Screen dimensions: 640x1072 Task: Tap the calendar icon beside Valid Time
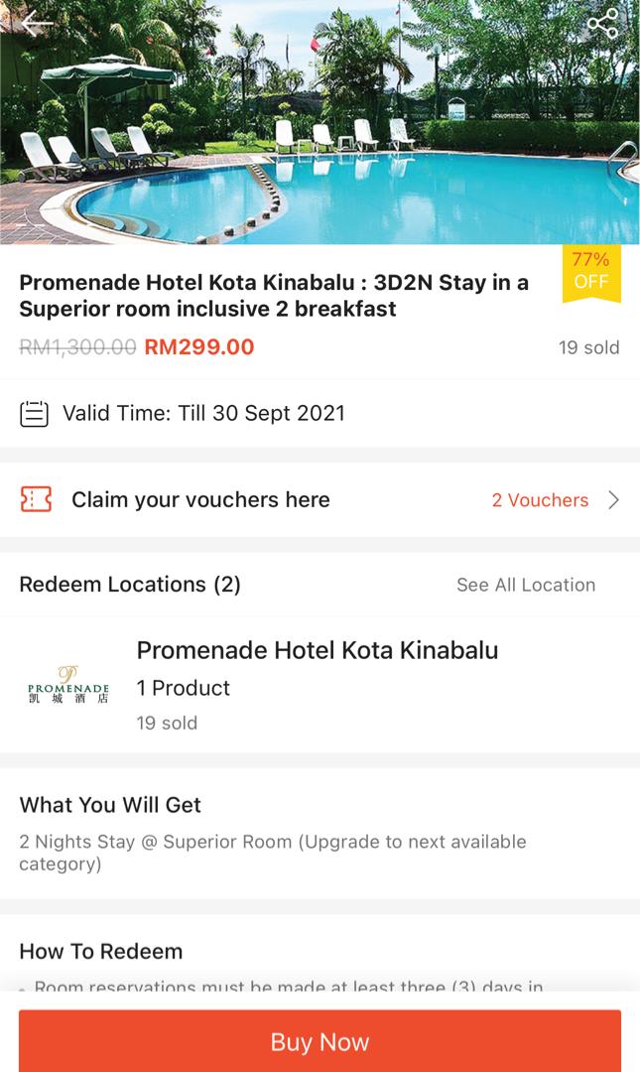click(x=35, y=413)
